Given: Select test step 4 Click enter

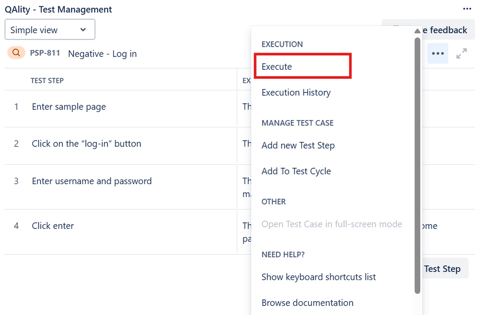Looking at the screenshot, I should tap(53, 226).
